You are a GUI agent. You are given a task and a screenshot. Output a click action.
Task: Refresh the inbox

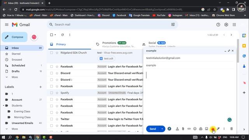coord(62,35)
